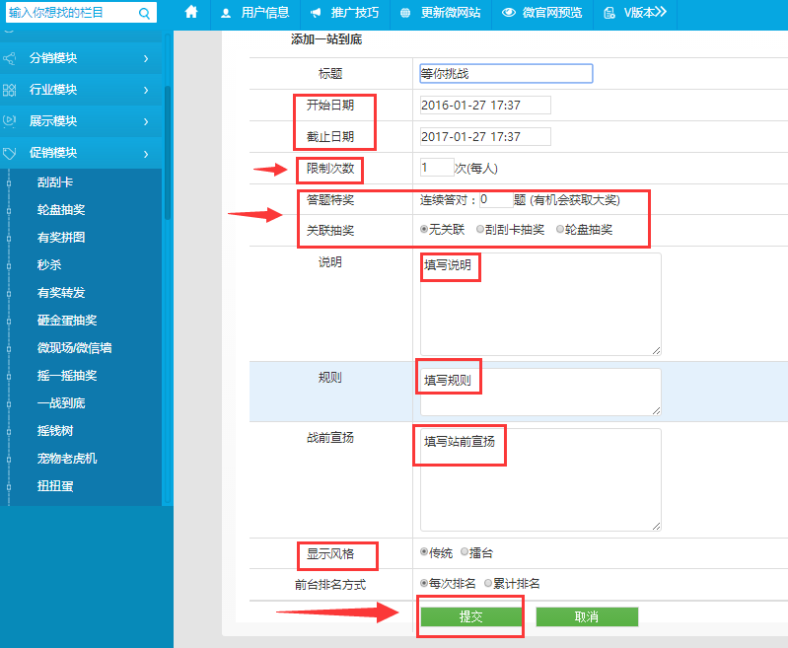The width and height of the screenshot is (788, 648).
Task: Open 微现场/微信墙 in sidebar
Action: [74, 348]
